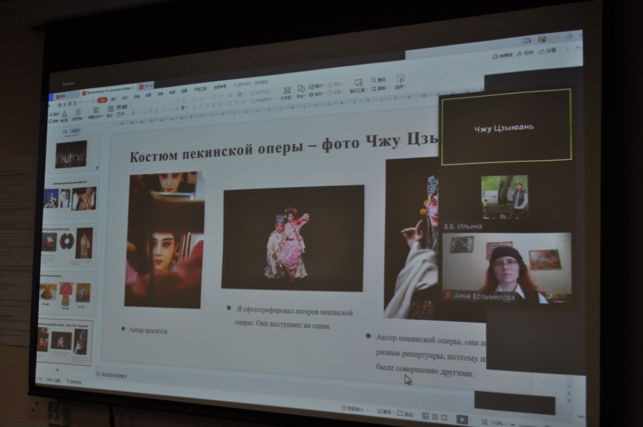This screenshot has height=427, width=643.
Task: Expand the New Slide dropdown arrow
Action: coord(103,117)
